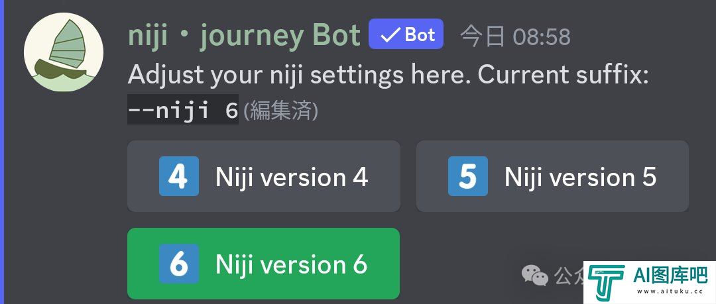Click the WeChat logo icon
This screenshot has width=716, height=304.
point(535,276)
